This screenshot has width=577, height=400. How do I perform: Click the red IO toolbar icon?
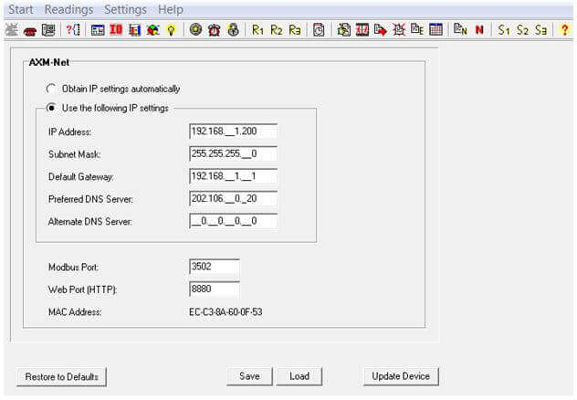tap(116, 29)
